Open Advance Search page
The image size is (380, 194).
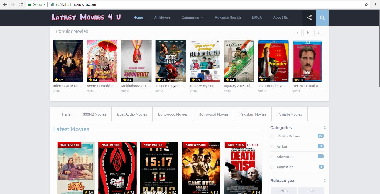click(228, 17)
